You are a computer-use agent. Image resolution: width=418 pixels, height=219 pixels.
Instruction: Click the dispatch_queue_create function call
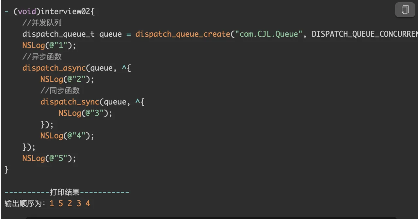point(183,34)
